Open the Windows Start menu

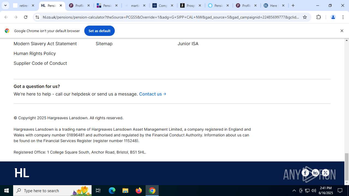[7, 191]
